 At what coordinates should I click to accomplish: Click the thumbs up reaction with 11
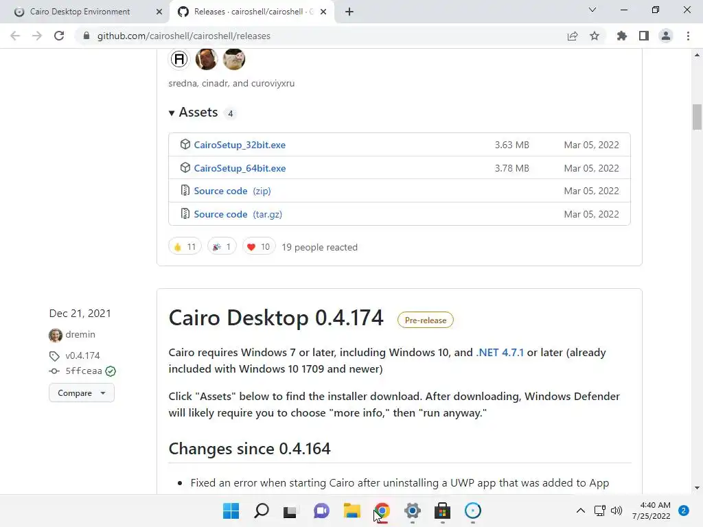tap(185, 247)
